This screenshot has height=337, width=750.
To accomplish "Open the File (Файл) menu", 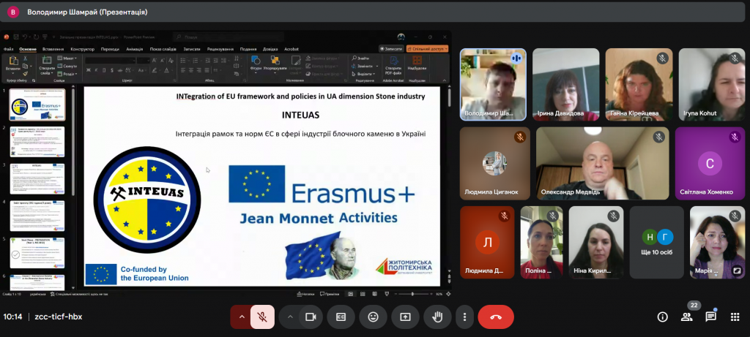I will click(x=8, y=49).
